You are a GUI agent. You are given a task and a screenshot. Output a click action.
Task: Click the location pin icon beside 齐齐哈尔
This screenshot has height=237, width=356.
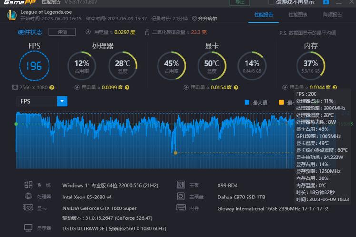pos(195,19)
